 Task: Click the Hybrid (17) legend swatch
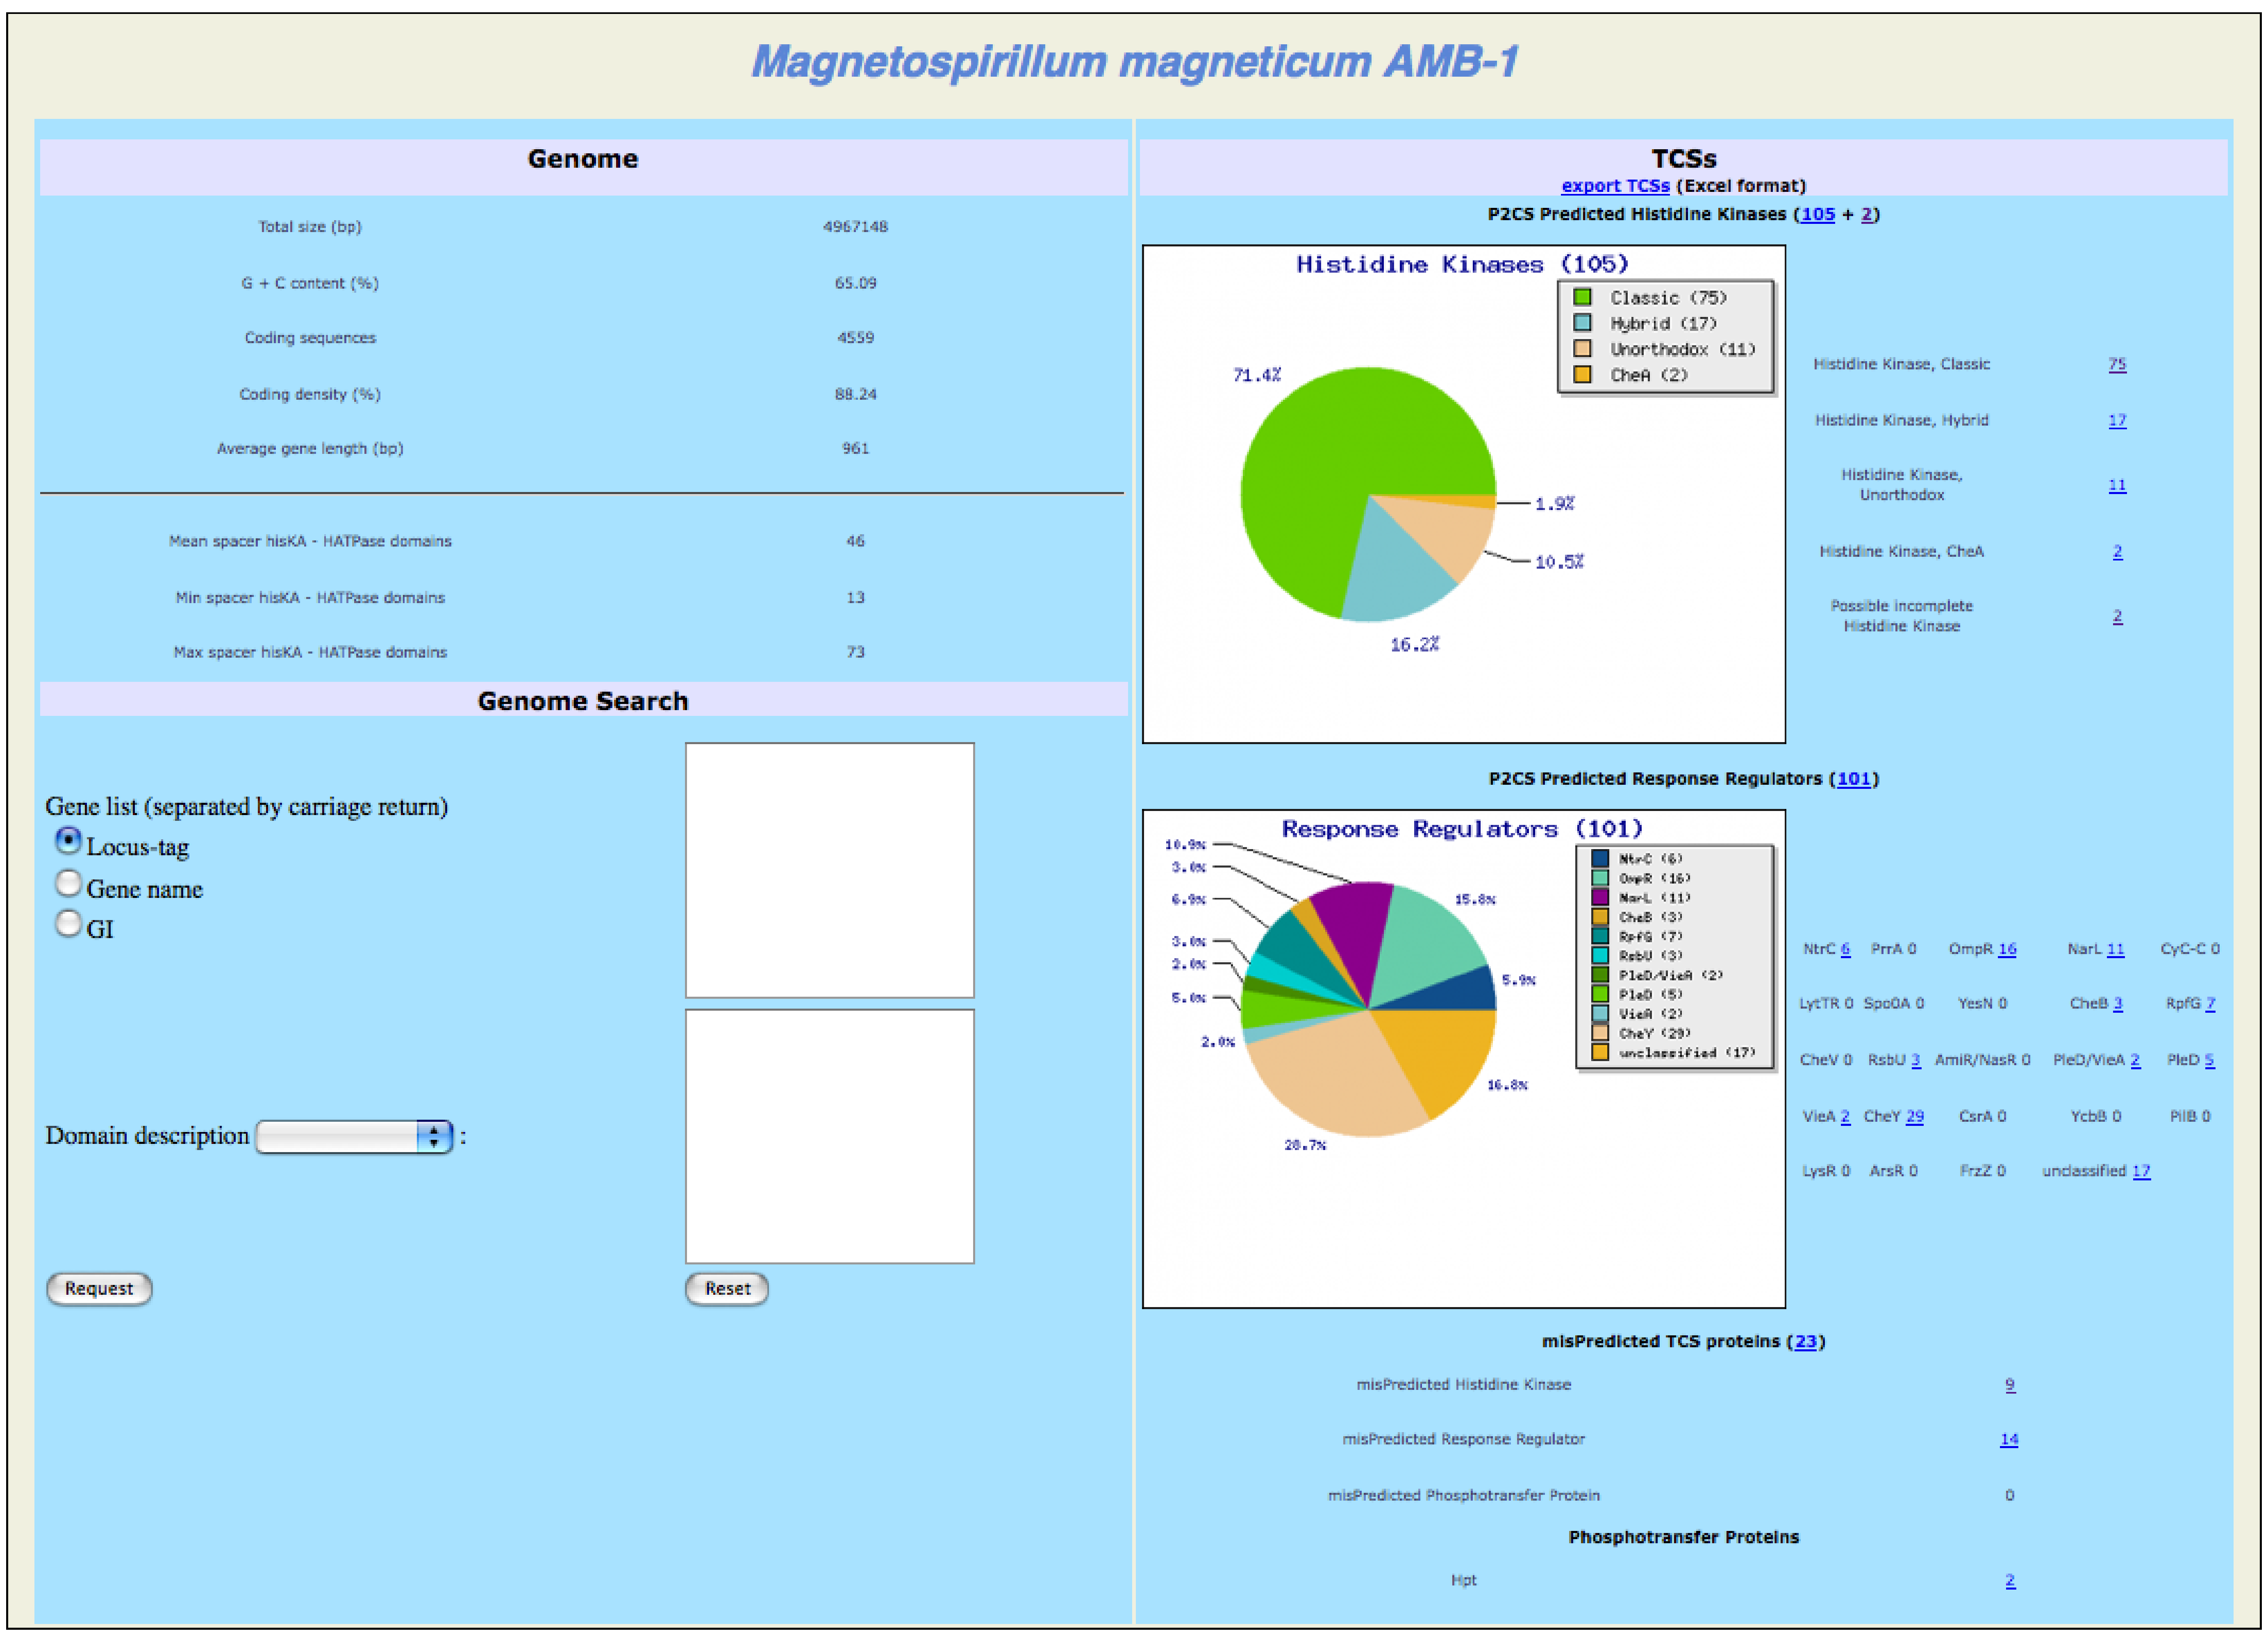(x=1582, y=323)
